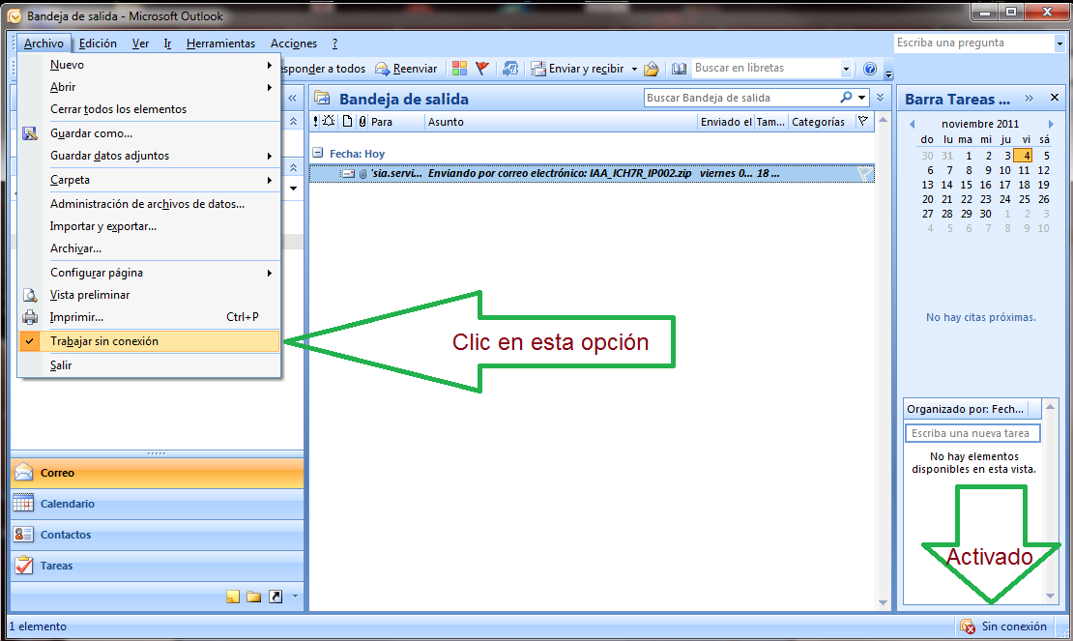Go to the previous month in calendar
Viewport: 1073px width, 641px height.
(x=912, y=124)
